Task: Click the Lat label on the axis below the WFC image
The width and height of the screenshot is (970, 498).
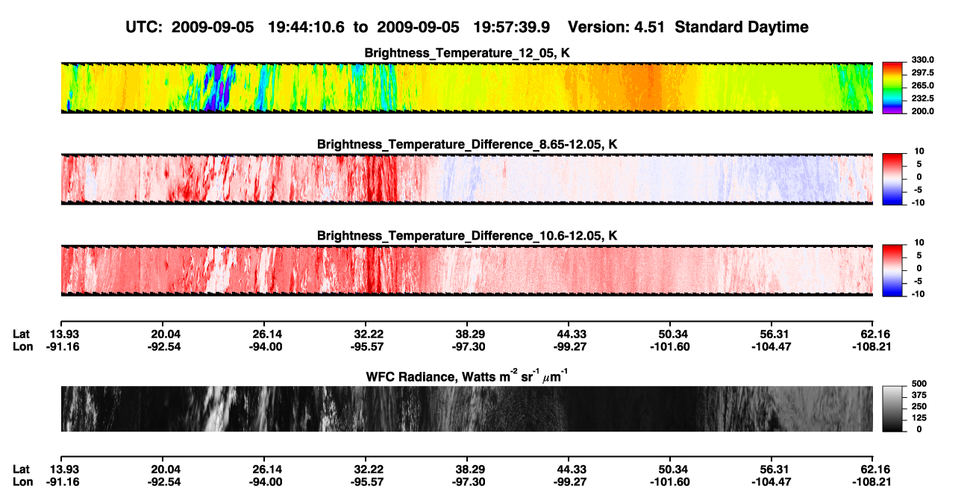Action: coord(22,470)
